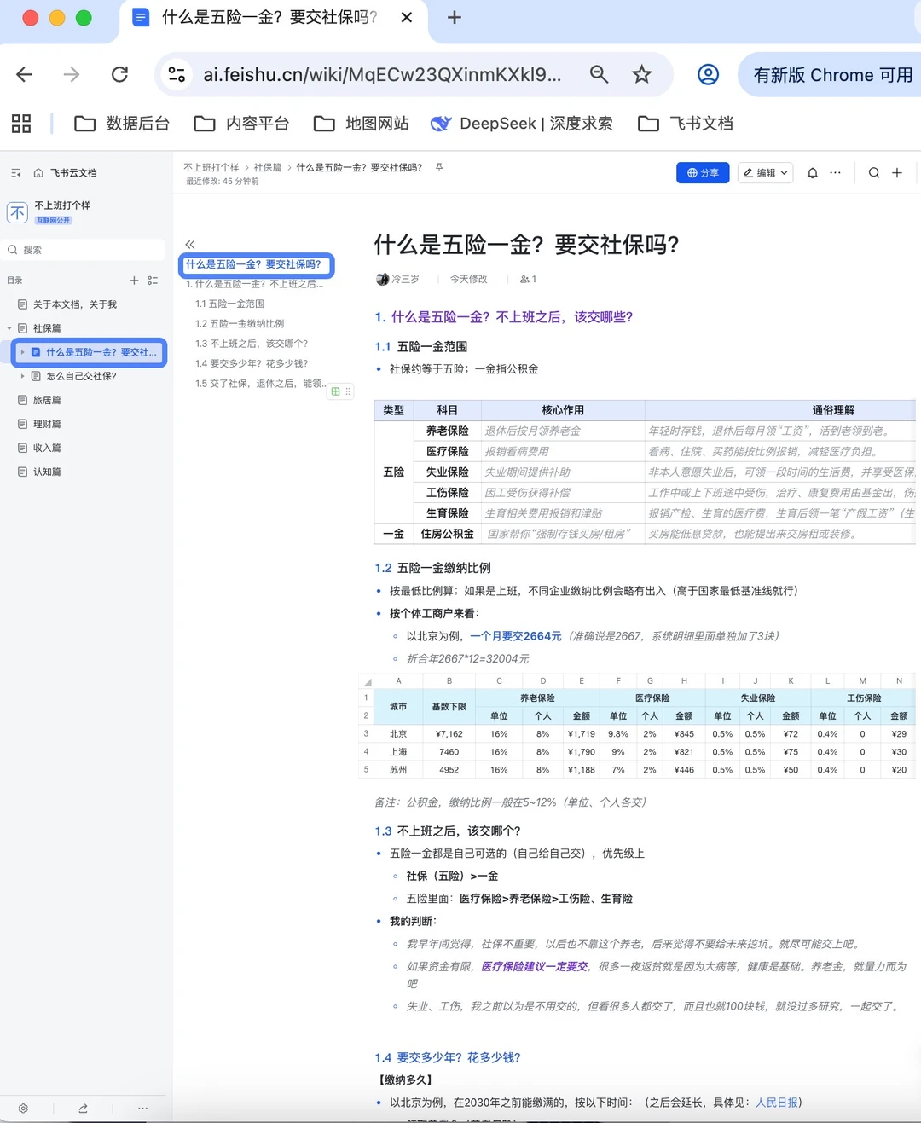Image resolution: width=921 pixels, height=1123 pixels.
Task: Click the Chrome address bar URL
Action: [x=382, y=75]
